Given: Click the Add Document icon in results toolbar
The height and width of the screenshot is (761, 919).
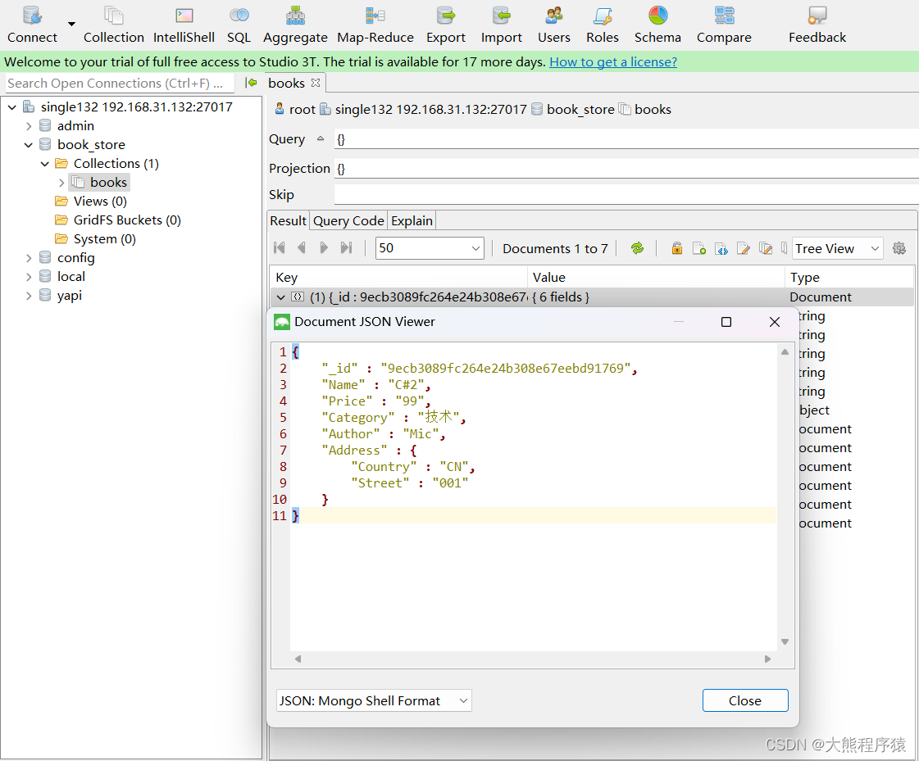Looking at the screenshot, I should tap(699, 248).
